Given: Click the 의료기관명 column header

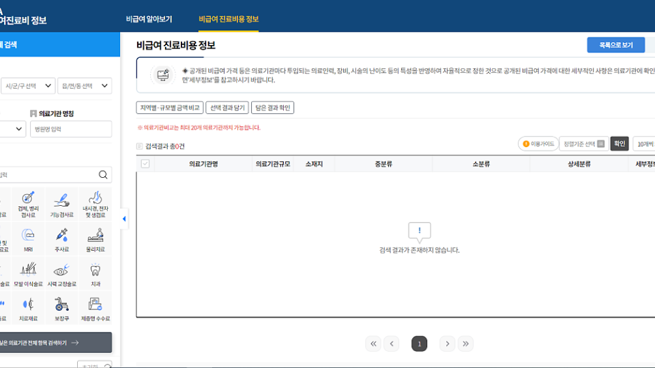Looking at the screenshot, I should (x=203, y=164).
